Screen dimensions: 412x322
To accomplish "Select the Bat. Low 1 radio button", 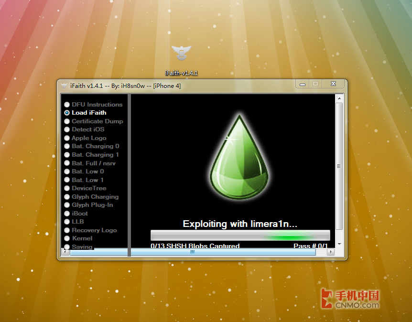I will pyautogui.click(x=67, y=180).
